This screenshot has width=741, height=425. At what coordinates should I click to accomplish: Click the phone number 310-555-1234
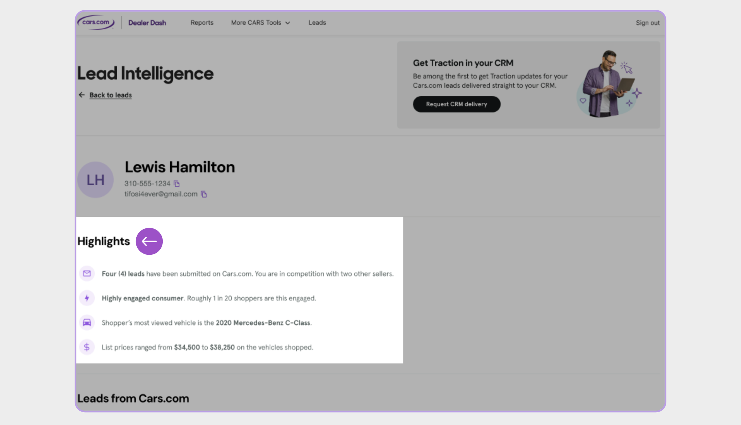coord(147,183)
